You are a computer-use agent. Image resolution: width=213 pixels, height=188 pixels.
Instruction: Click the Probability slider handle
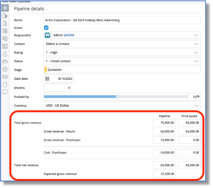(x=117, y=97)
